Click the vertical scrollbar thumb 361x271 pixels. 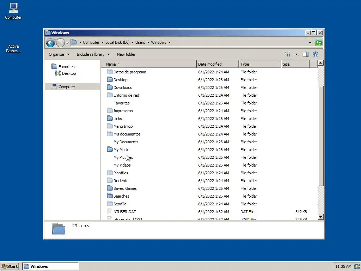click(x=321, y=136)
